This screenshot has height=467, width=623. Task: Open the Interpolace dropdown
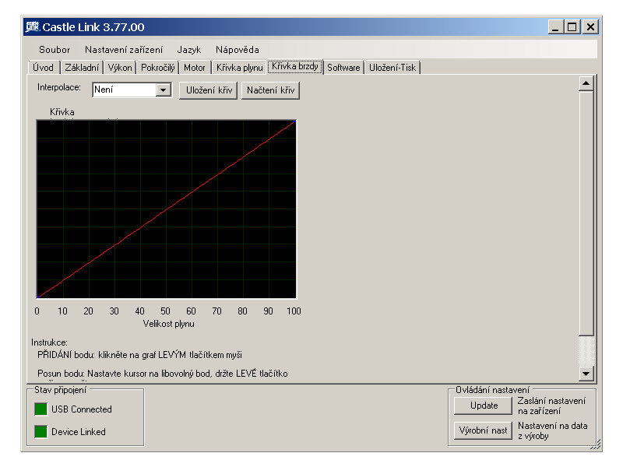163,90
